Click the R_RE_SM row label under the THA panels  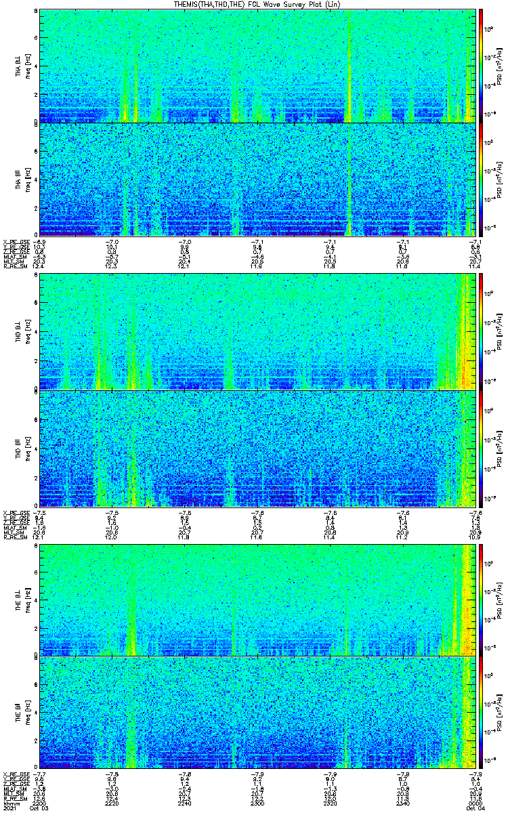(14, 266)
